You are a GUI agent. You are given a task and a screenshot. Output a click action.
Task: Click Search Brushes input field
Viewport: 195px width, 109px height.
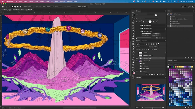click(148, 19)
